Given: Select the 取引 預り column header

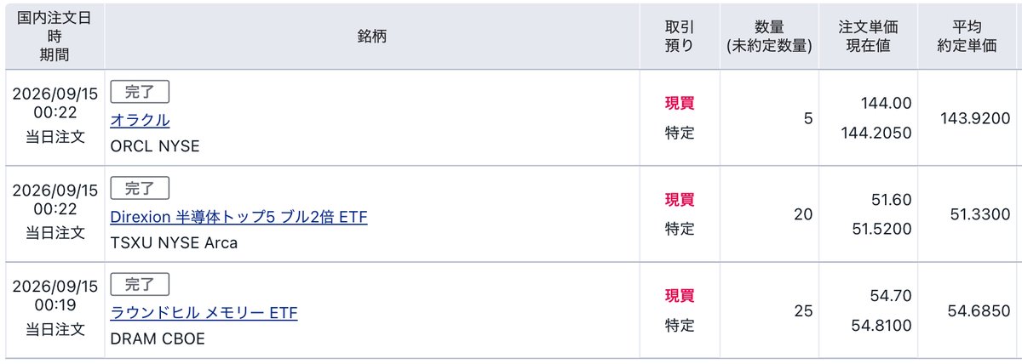Looking at the screenshot, I should click(x=680, y=37).
